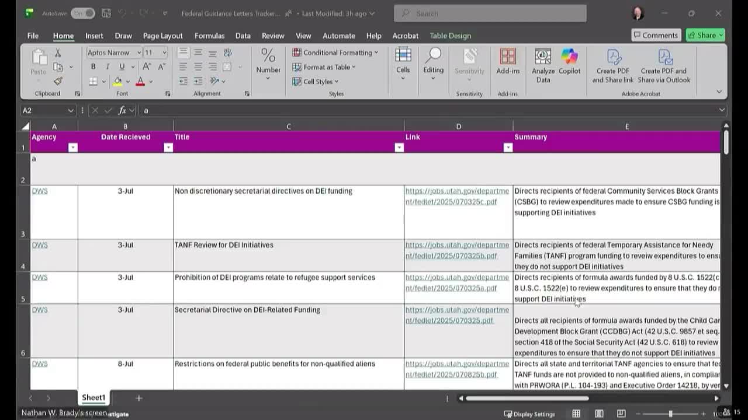The height and width of the screenshot is (420, 748).
Task: Open the Agency column filter dropdown
Action: [x=72, y=148]
